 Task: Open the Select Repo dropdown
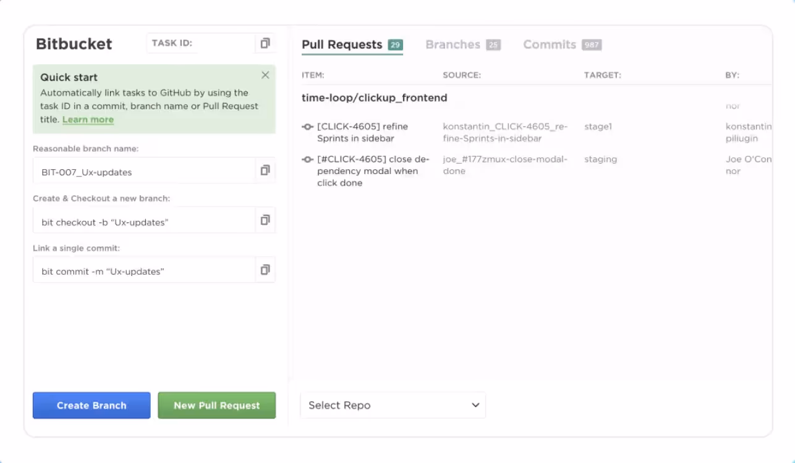[x=393, y=405]
